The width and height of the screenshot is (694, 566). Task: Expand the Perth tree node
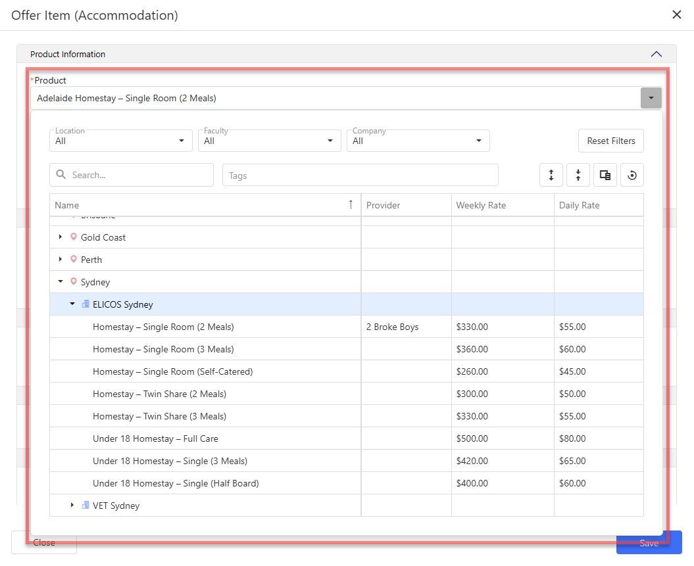pos(61,259)
